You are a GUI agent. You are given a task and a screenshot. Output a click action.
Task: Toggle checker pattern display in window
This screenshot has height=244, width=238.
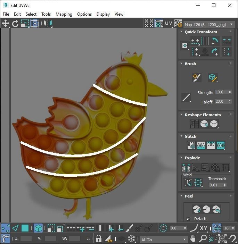click(x=159, y=24)
